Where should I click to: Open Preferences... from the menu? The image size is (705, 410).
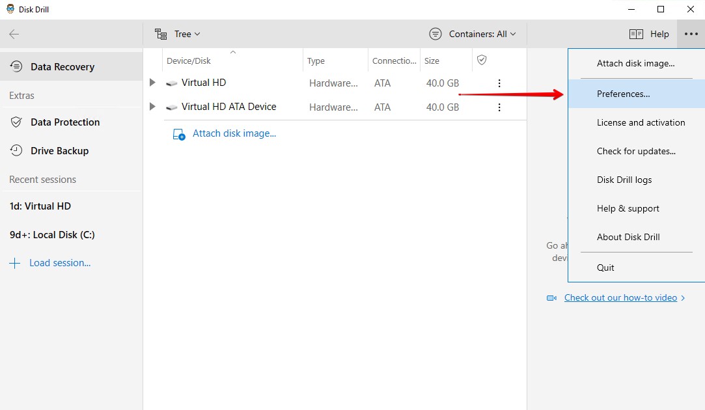point(636,94)
